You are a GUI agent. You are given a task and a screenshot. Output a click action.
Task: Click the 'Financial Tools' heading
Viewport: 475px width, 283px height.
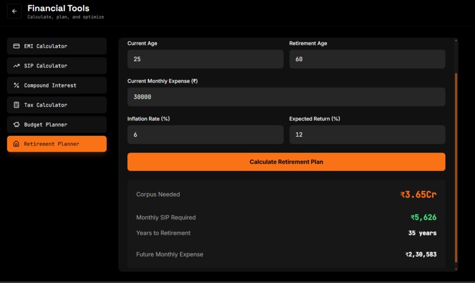58,8
